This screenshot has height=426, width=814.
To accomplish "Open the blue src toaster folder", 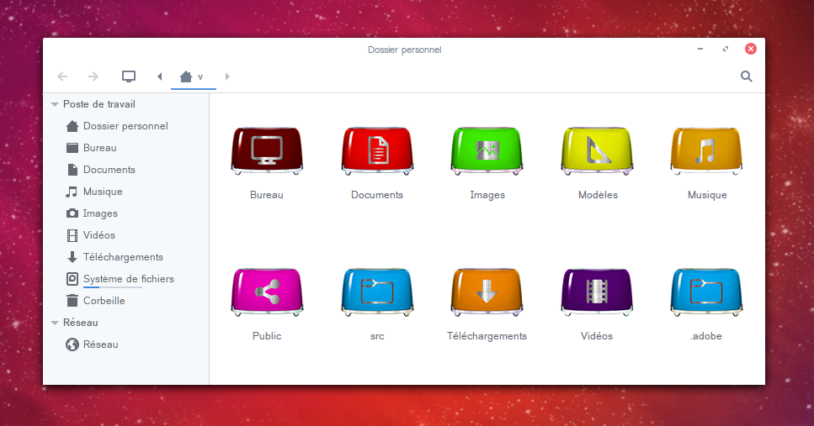I will 377,292.
